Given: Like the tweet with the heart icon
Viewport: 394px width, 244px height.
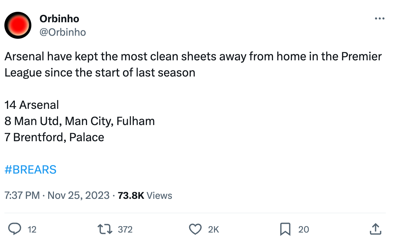Looking at the screenshot, I should click(x=195, y=230).
